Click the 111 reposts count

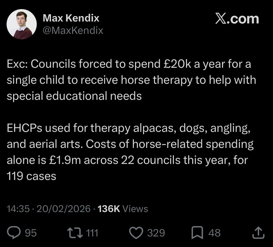click(92, 233)
